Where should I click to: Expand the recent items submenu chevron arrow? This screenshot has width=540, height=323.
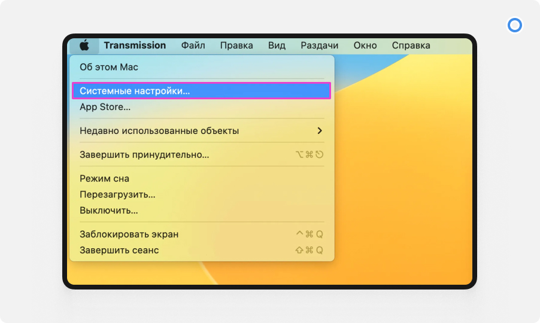[x=320, y=130]
